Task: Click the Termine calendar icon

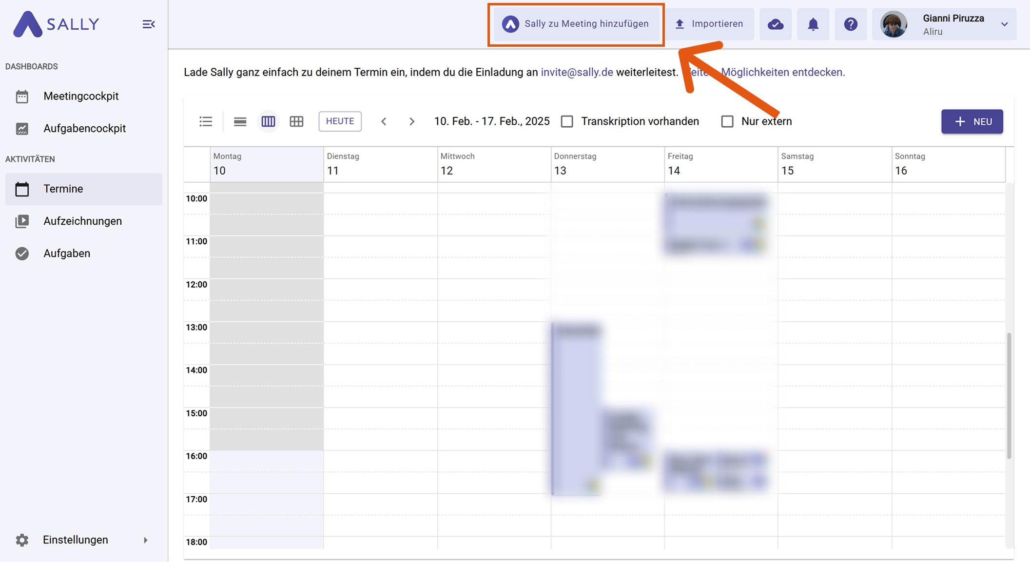Action: click(22, 189)
